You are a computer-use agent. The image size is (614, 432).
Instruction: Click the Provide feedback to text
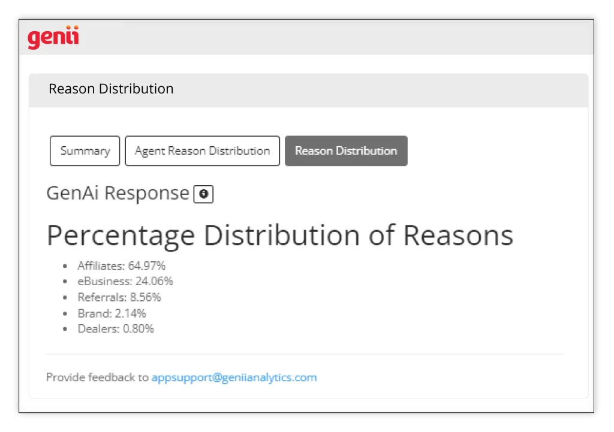[97, 377]
